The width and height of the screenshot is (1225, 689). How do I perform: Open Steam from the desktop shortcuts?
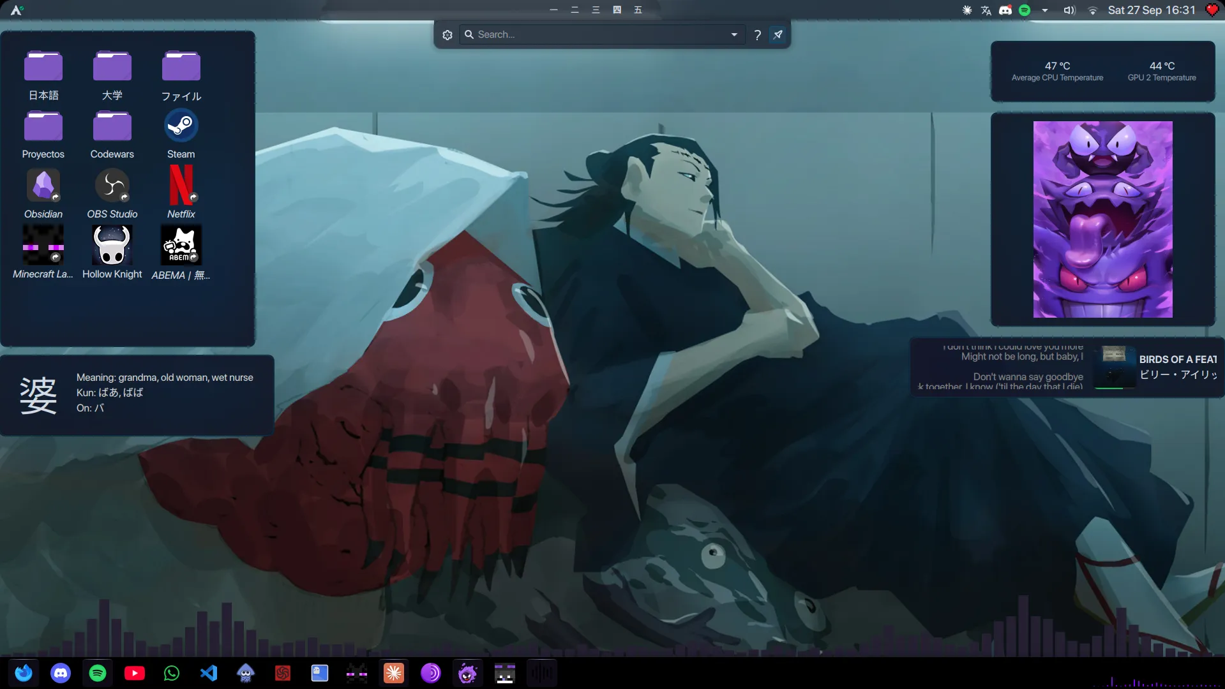click(x=181, y=126)
